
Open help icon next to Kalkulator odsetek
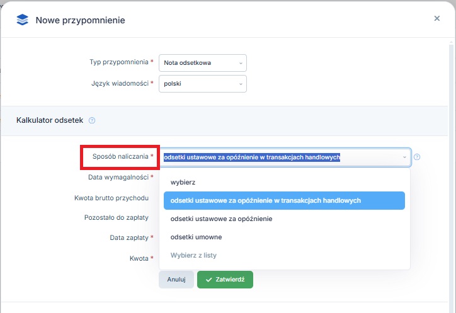point(92,120)
